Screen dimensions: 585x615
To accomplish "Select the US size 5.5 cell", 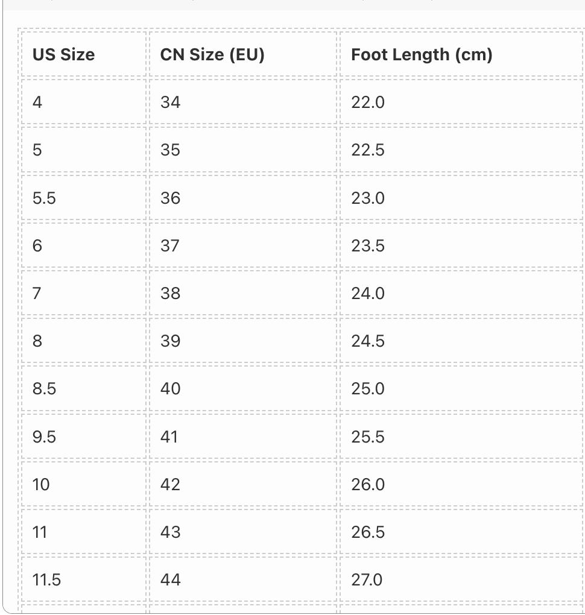I will click(84, 198).
